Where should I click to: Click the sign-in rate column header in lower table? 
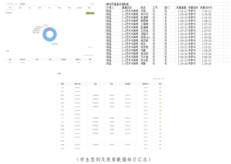click(x=146, y=84)
